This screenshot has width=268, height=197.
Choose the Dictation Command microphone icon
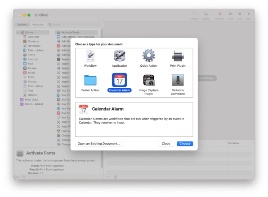[x=178, y=80]
